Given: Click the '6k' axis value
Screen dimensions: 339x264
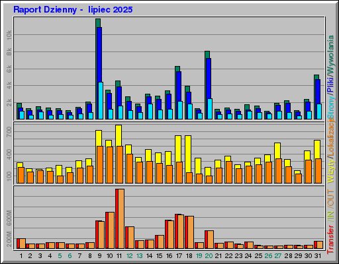Looking at the screenshot, I should [9, 69].
